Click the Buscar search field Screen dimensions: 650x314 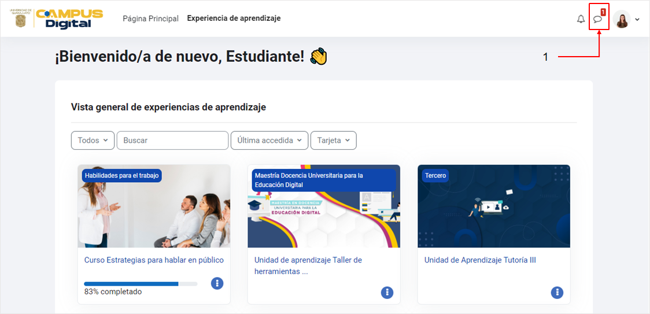click(172, 140)
